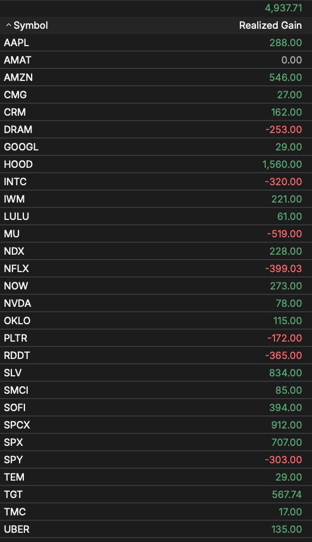Select the SPX row

pyautogui.click(x=156, y=442)
